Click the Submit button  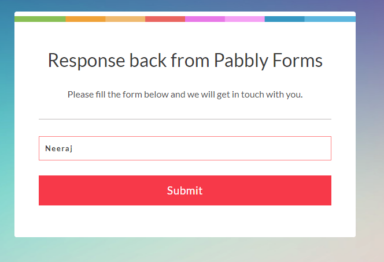pos(185,190)
